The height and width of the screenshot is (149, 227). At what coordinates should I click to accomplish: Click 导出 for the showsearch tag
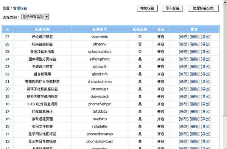(205, 97)
